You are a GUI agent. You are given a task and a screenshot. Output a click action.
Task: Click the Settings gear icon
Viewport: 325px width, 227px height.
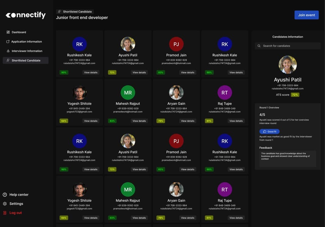pyautogui.click(x=5, y=204)
